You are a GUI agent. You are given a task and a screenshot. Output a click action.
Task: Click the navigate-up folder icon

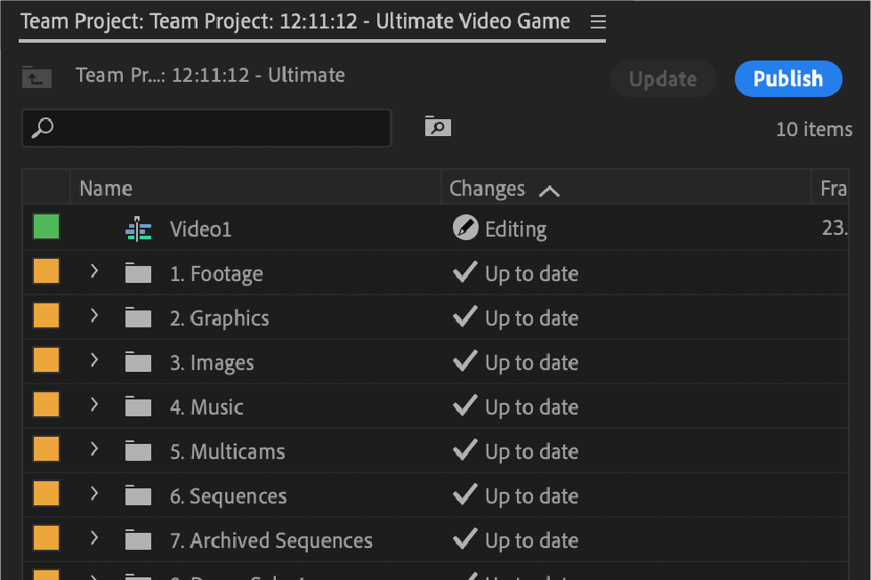pyautogui.click(x=36, y=77)
